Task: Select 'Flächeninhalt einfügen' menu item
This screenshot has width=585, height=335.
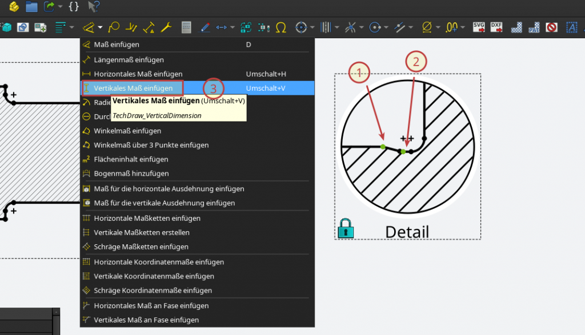Action: (131, 159)
